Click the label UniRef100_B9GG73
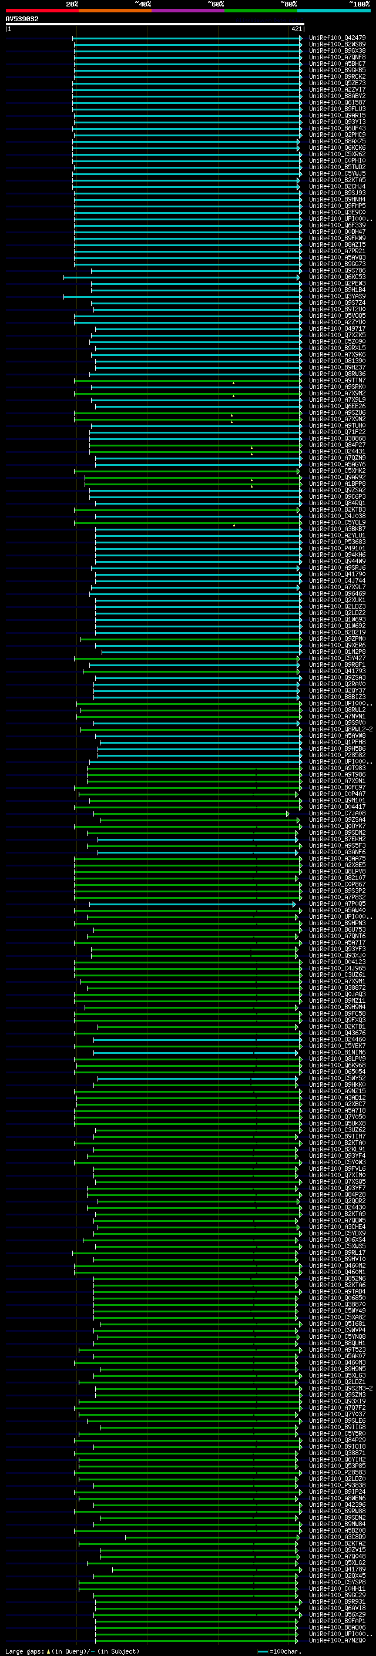The width and height of the screenshot is (376, 1656). (337, 264)
